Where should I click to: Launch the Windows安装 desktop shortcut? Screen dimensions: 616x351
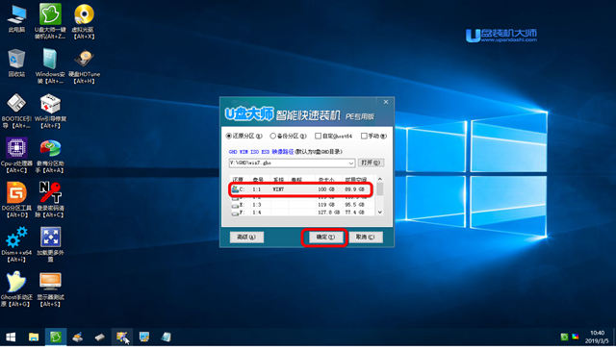tap(50, 66)
